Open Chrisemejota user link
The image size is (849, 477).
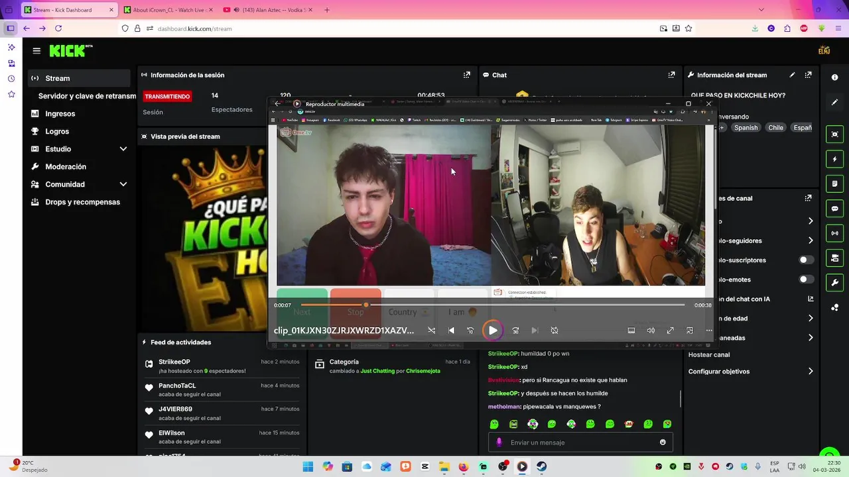pyautogui.click(x=423, y=371)
